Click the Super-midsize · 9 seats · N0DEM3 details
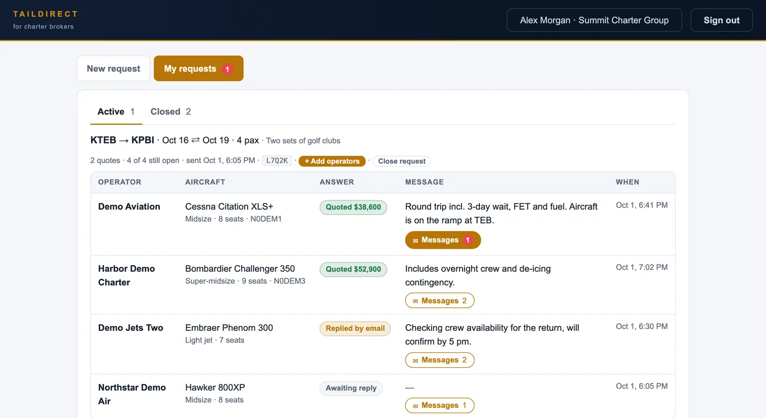This screenshot has width=766, height=418. [245, 281]
